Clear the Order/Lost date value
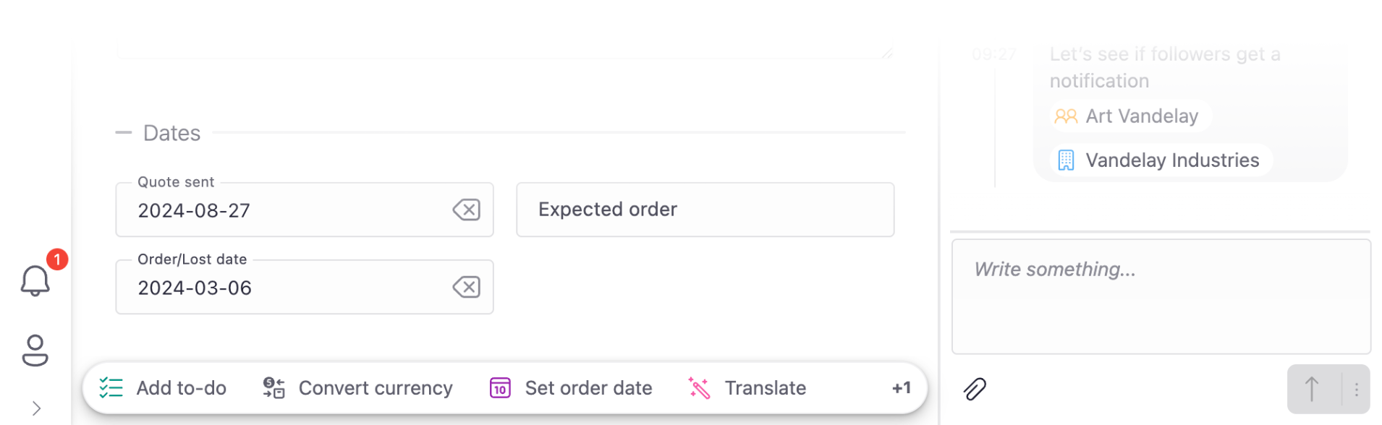The width and height of the screenshot is (1382, 425). tap(466, 288)
